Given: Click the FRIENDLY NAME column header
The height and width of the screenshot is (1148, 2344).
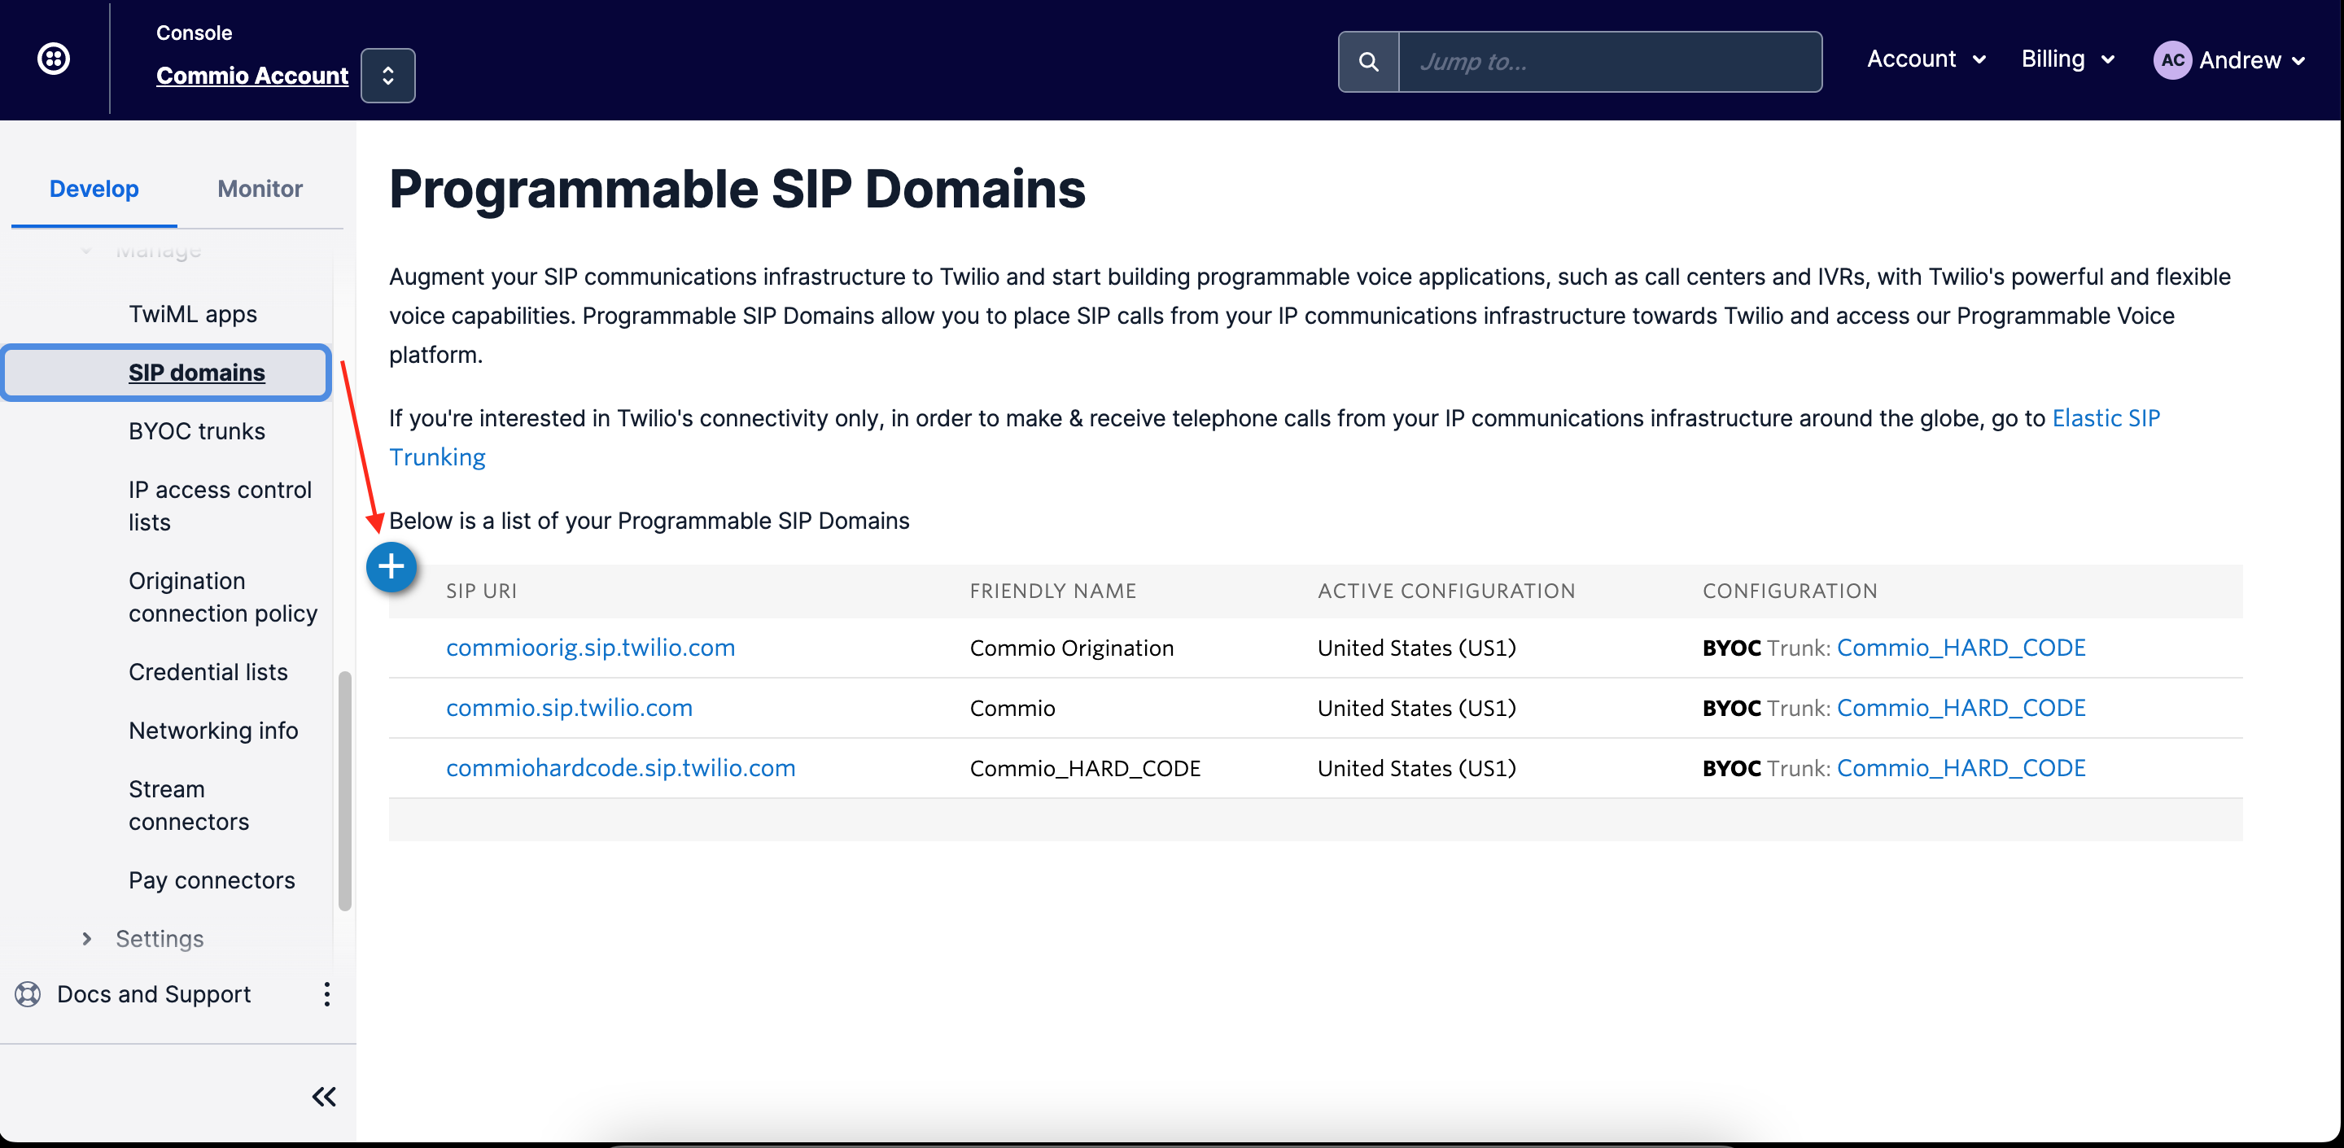Looking at the screenshot, I should pyautogui.click(x=1053, y=591).
